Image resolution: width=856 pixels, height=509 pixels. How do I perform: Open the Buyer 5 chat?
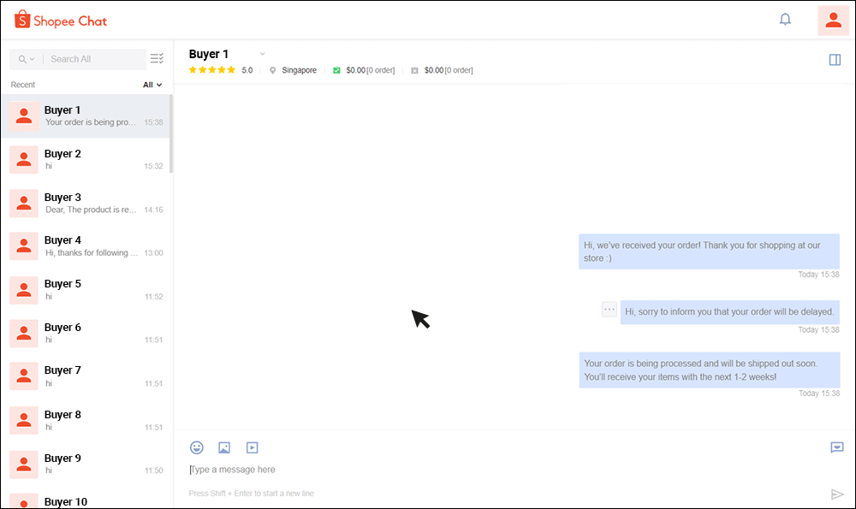(x=86, y=289)
